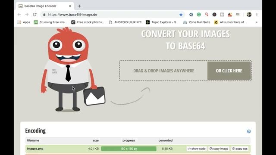Click the OR CLICK HERE upload button
276x155 pixels.
pos(229,71)
